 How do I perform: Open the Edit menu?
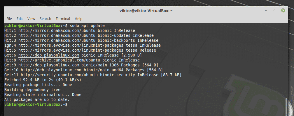tap(20, 19)
